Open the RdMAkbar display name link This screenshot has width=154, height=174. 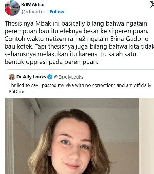click(x=33, y=5)
